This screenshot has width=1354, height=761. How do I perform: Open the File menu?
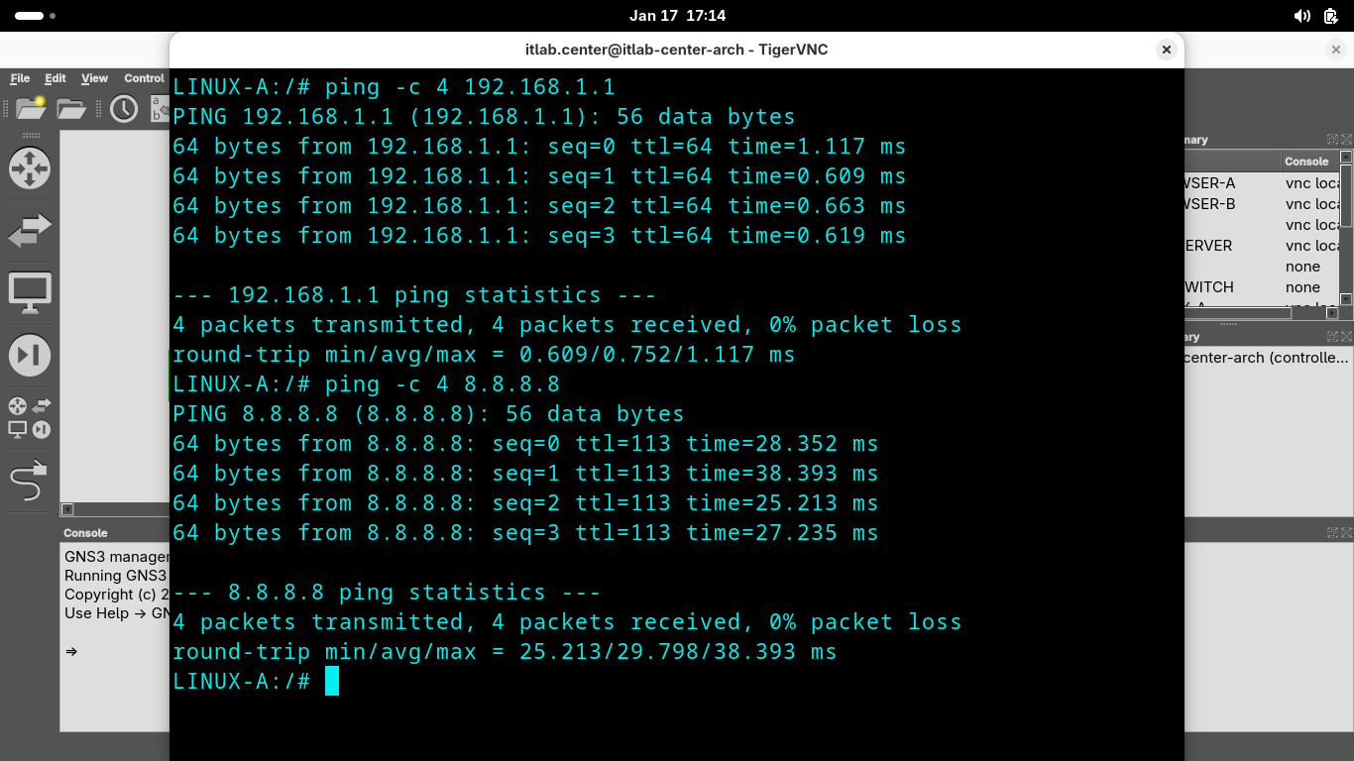pos(20,78)
